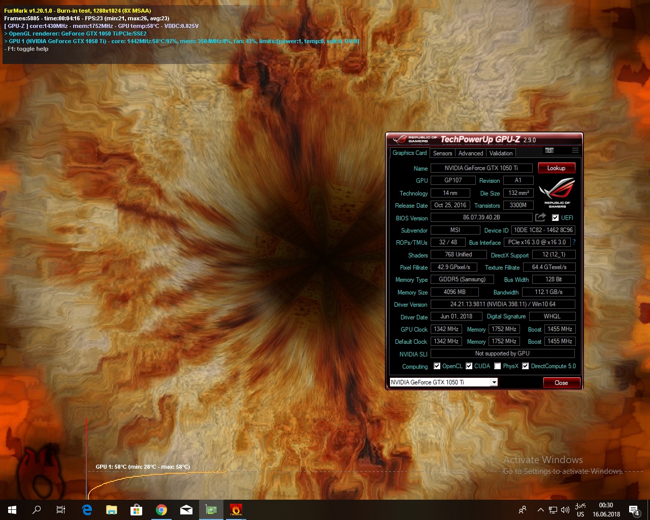Switch to the Sensors tab
Screen dimensions: 650x520
point(442,153)
